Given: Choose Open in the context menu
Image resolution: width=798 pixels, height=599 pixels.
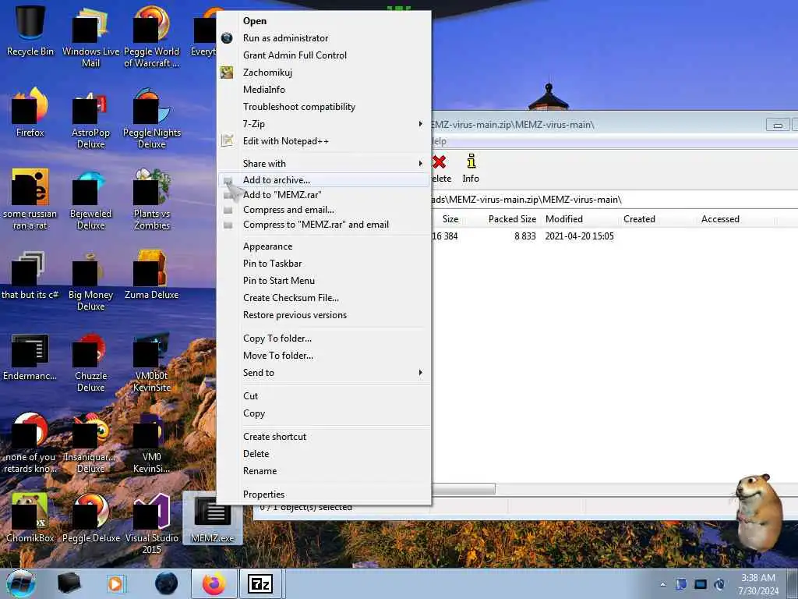Looking at the screenshot, I should coord(324,21).
